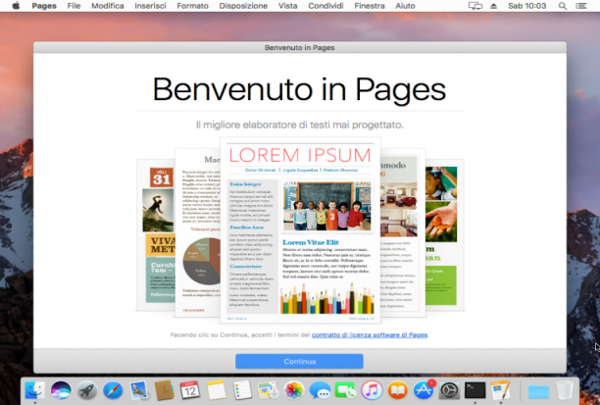The image size is (600, 405).
Task: Click the Finder icon in the Dock
Action: point(35,391)
